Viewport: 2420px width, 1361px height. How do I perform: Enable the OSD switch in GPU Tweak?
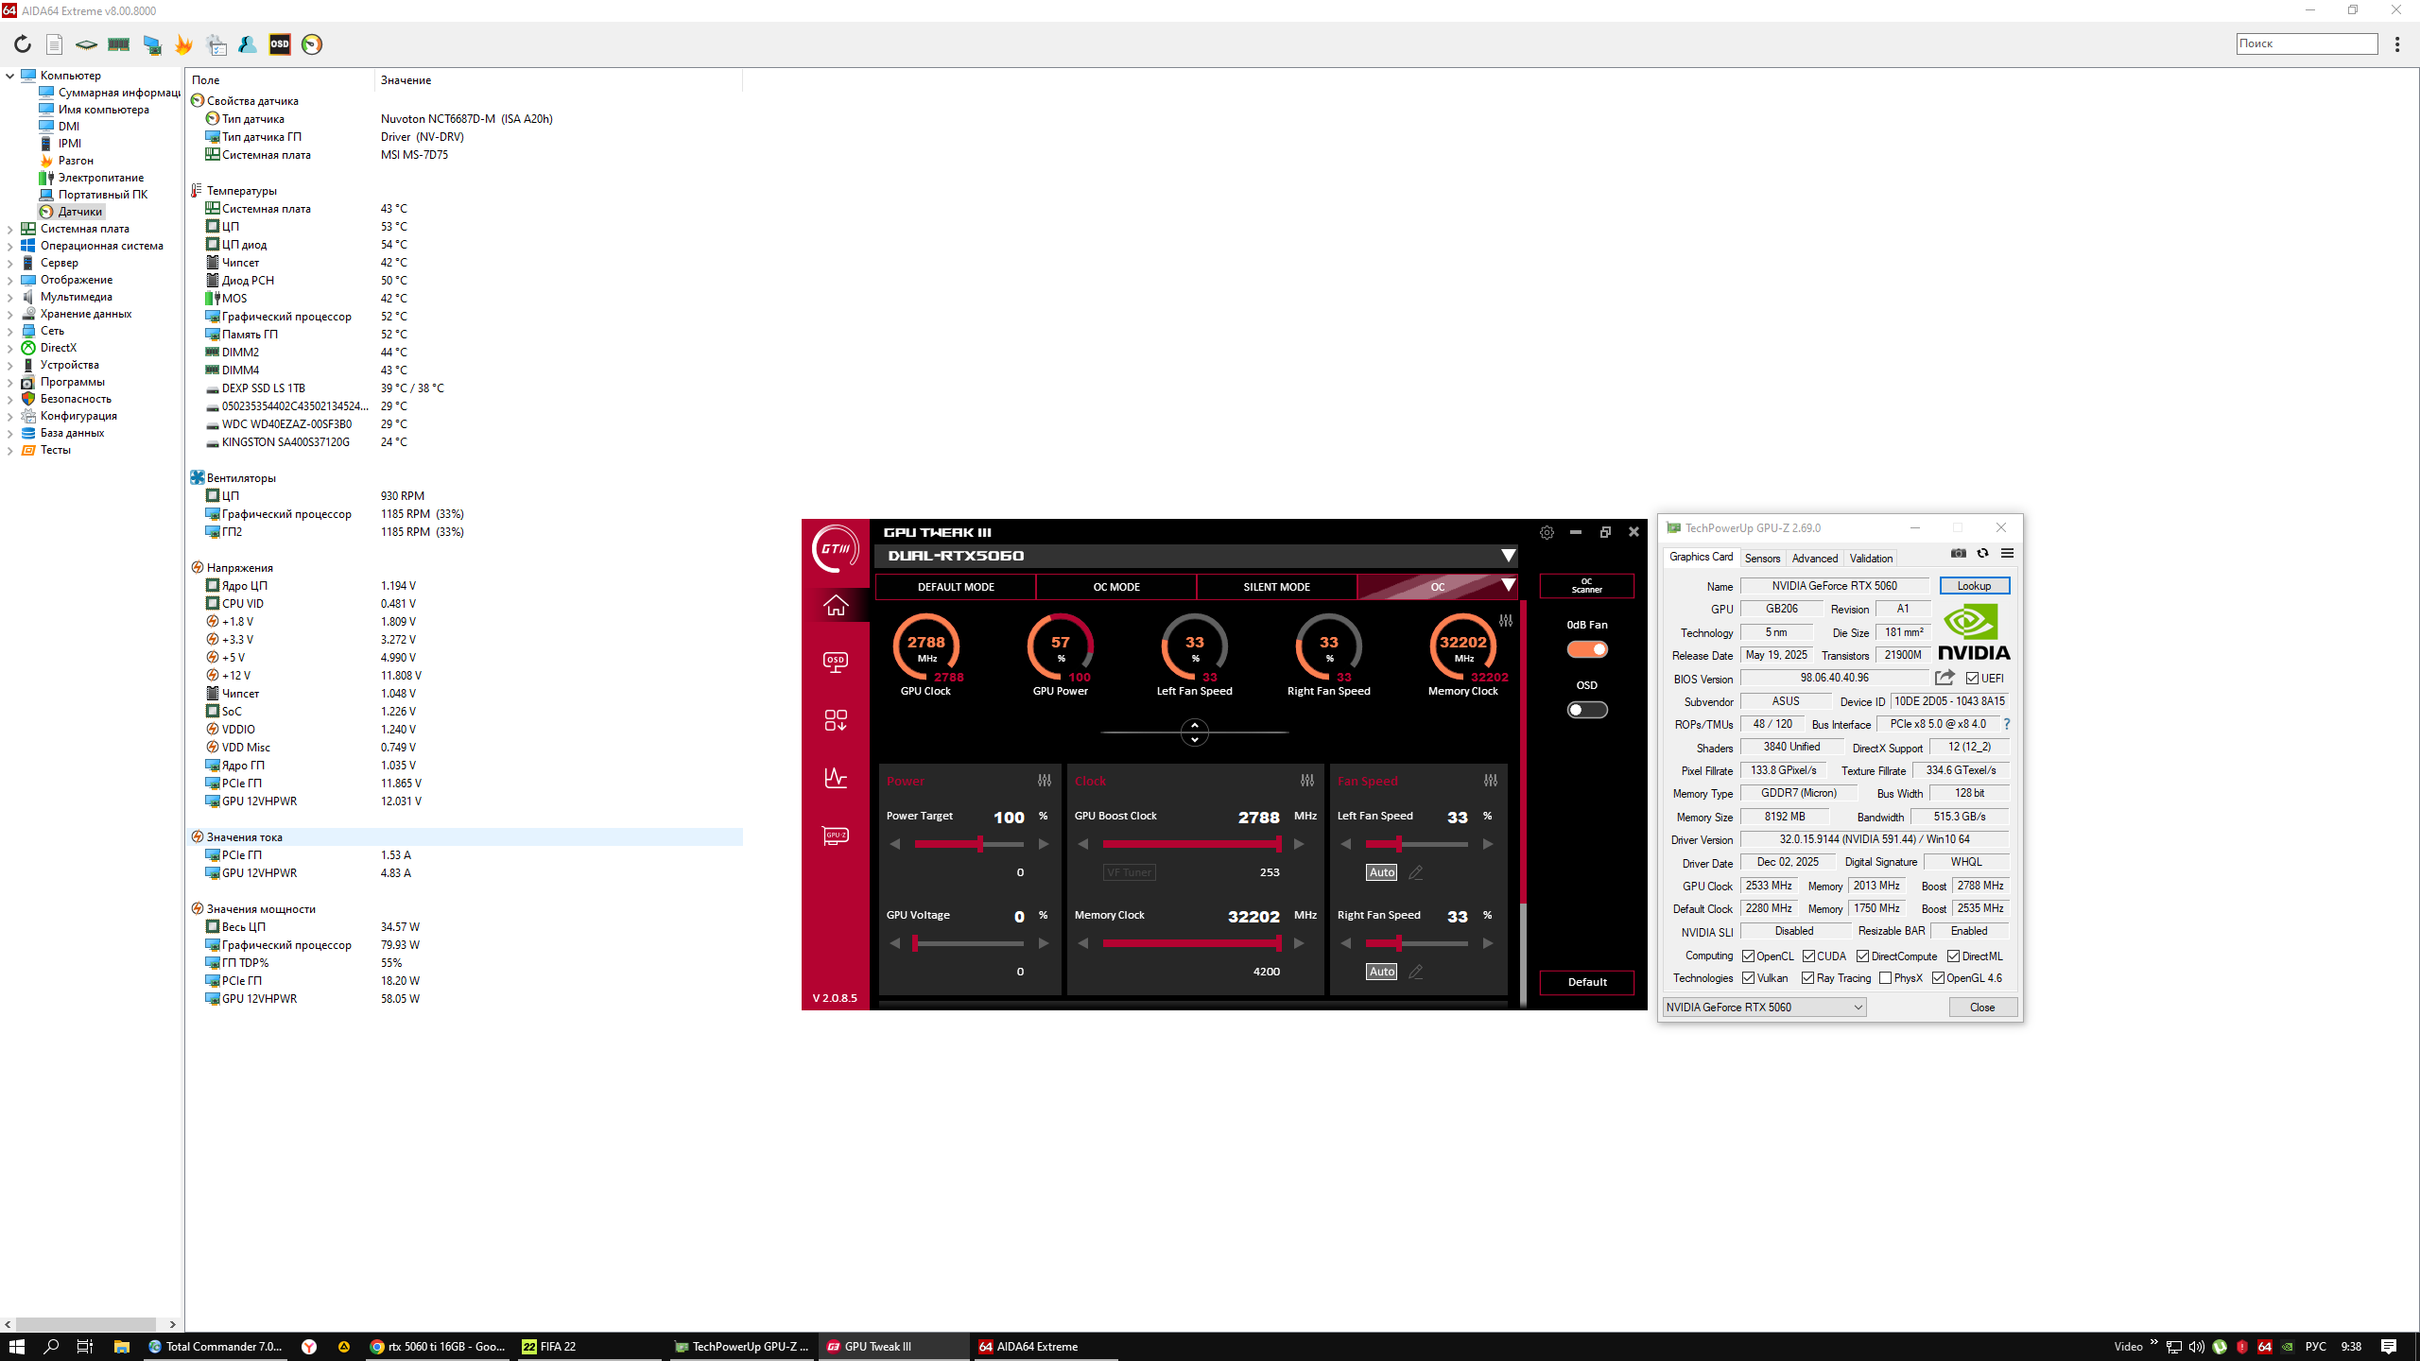tap(1587, 710)
